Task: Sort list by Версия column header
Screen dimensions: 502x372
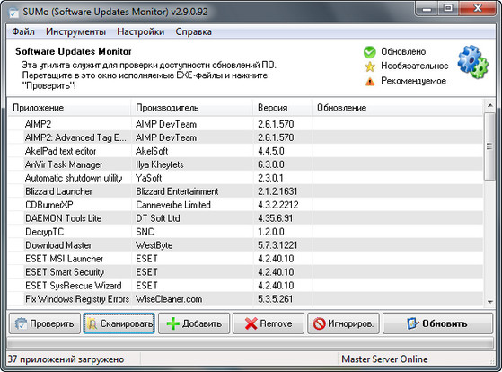Action: click(282, 108)
